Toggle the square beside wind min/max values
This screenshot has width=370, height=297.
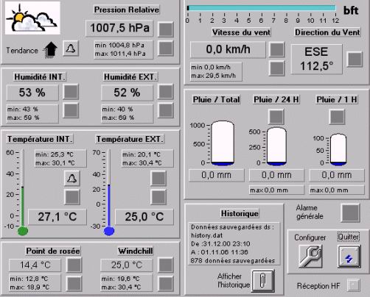277,68
